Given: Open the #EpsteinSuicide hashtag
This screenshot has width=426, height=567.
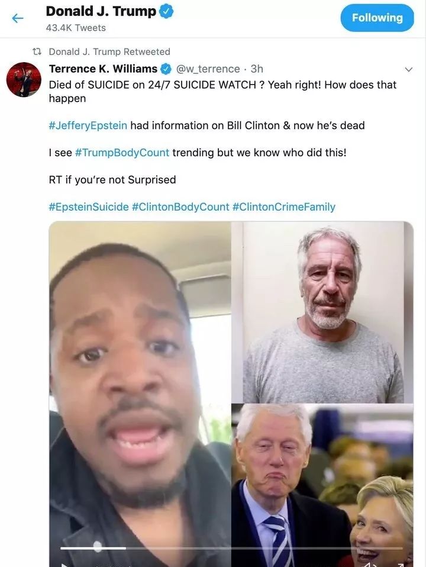Looking at the screenshot, I should coord(89,207).
